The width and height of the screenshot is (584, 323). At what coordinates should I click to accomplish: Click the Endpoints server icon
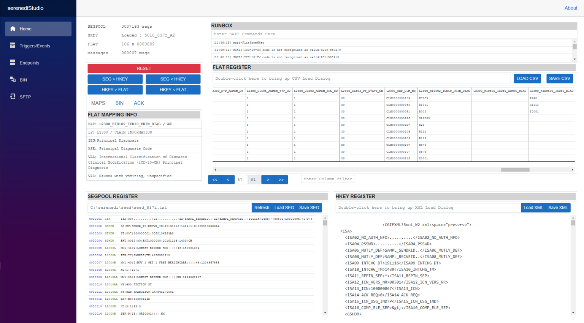[13, 63]
